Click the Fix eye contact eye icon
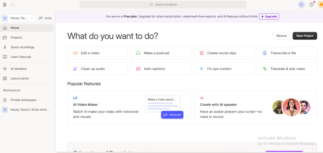Screen dimensions: 323x153 (202, 69)
